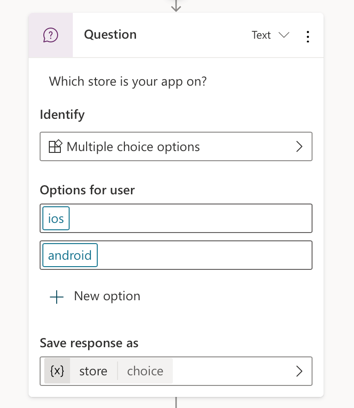The image size is (354, 408).
Task: Expand the Text type dropdown chevron
Action: [x=284, y=35]
